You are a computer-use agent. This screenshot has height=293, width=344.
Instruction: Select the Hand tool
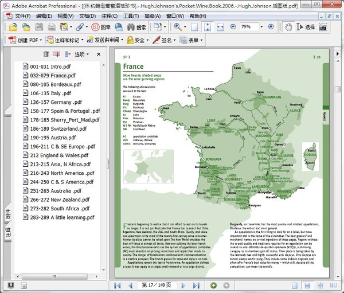tap(288, 27)
